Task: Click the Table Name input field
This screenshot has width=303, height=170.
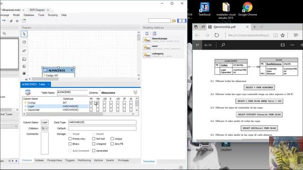Action: point(72,93)
